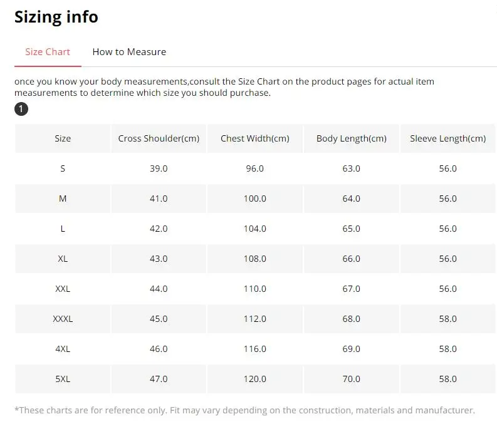
Task: Switch to the How to Measure tab
Action: click(x=129, y=51)
